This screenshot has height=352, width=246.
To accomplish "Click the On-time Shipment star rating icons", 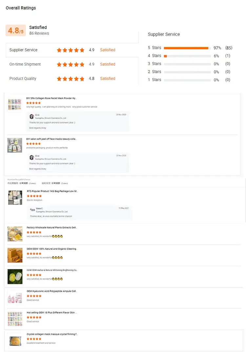I will (x=71, y=64).
